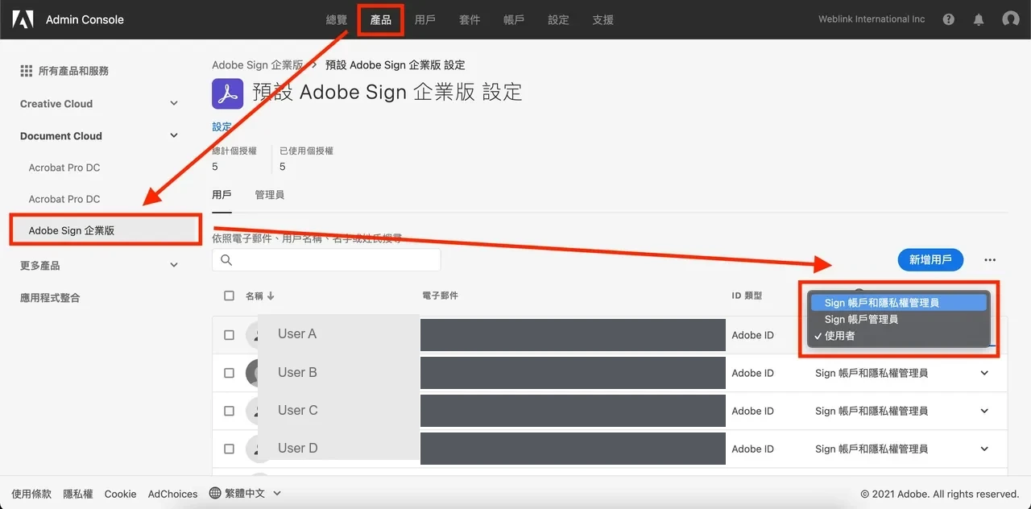
Task: Select Sign 帳戶管理員 in the open menu
Action: [897, 319]
